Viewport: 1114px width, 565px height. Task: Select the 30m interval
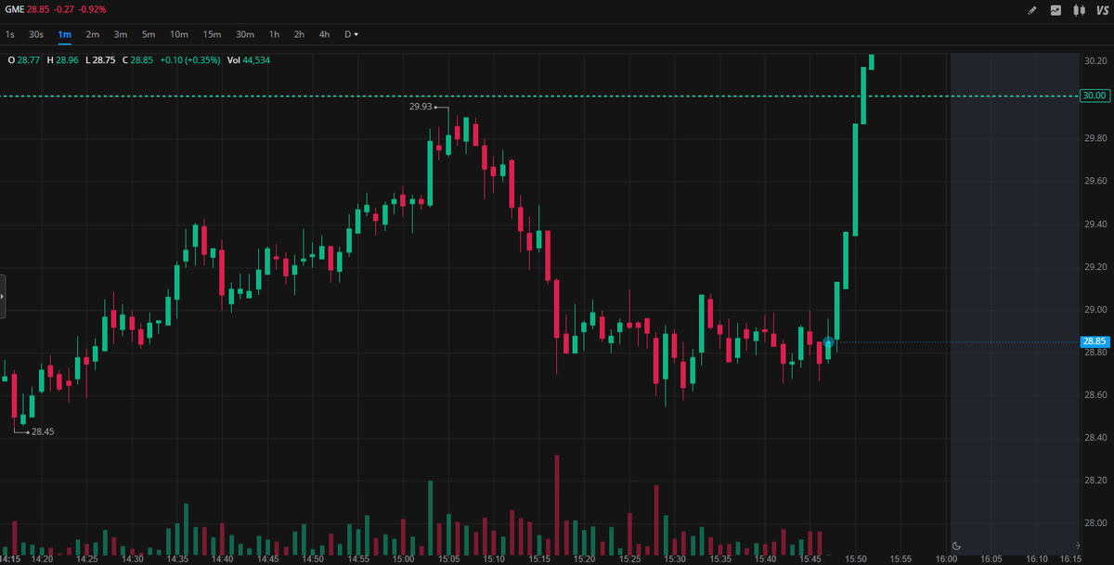(x=244, y=33)
